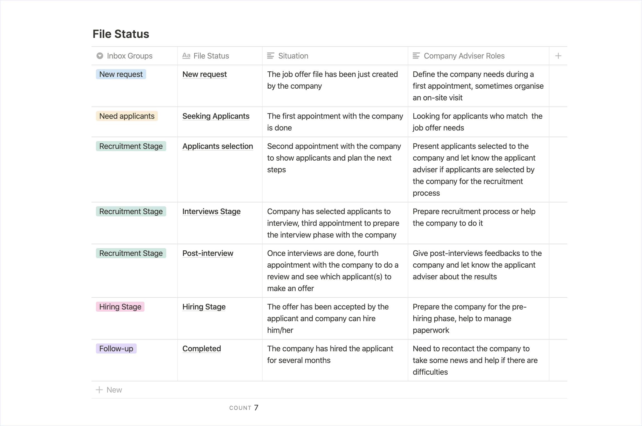Open the Completed page entry
Screen dimensions: 642x426
point(201,348)
